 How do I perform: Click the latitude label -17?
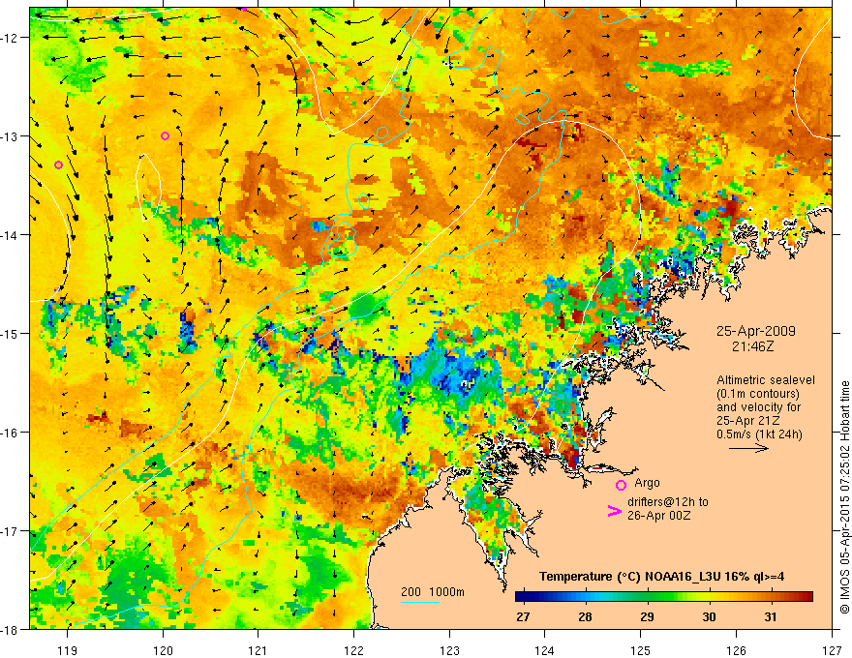11,530
